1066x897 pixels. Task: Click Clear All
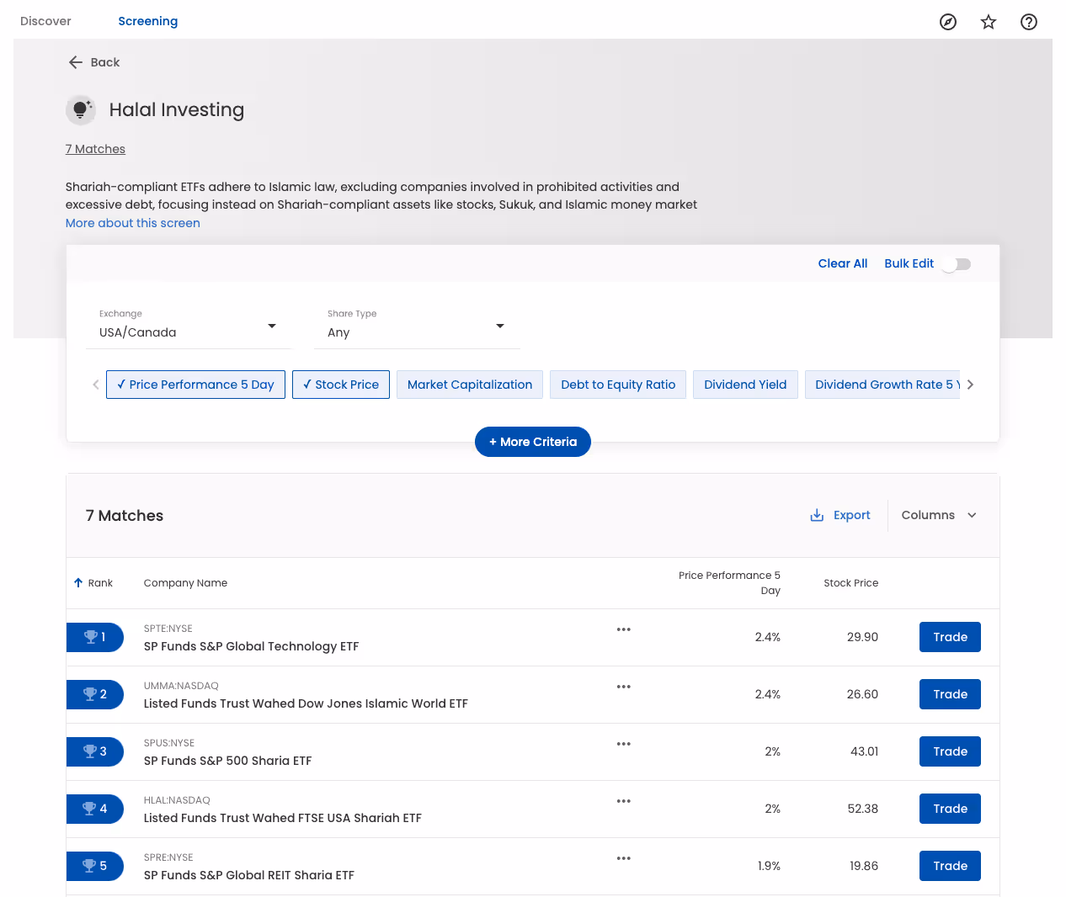(x=843, y=263)
